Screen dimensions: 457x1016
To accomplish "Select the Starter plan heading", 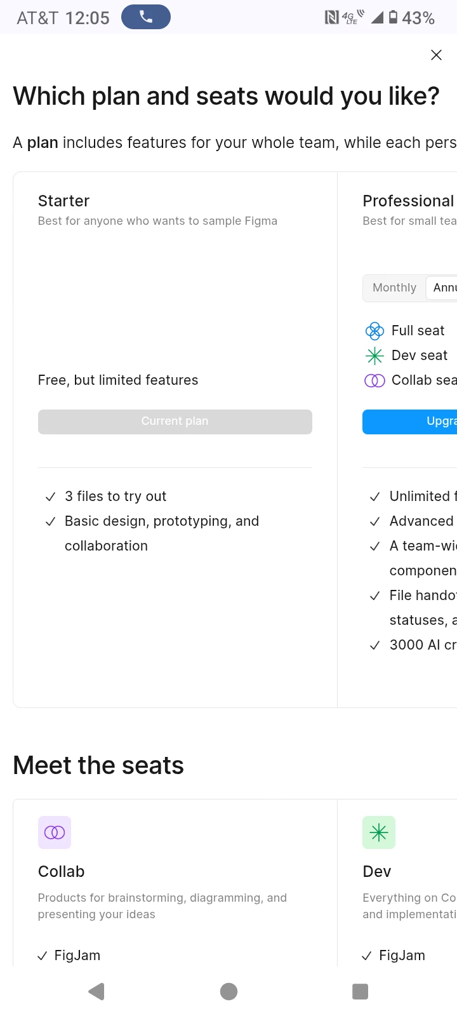I will (63, 201).
